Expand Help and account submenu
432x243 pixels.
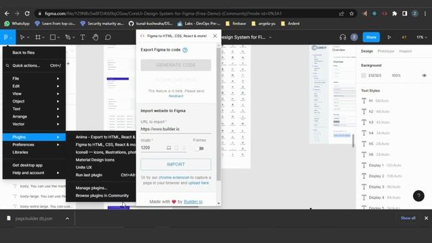(34, 173)
